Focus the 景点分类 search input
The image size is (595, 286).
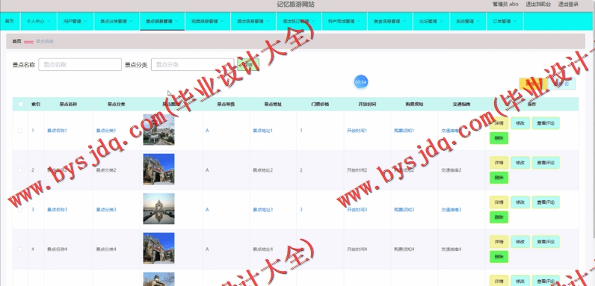(192, 64)
